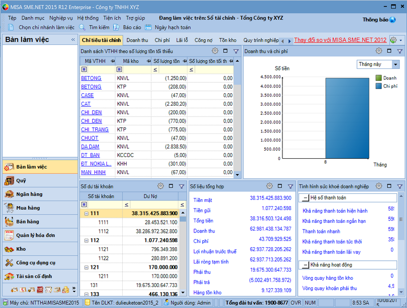
Task: Collapse the Khả năng hoạt động group
Action: [x=305, y=265]
